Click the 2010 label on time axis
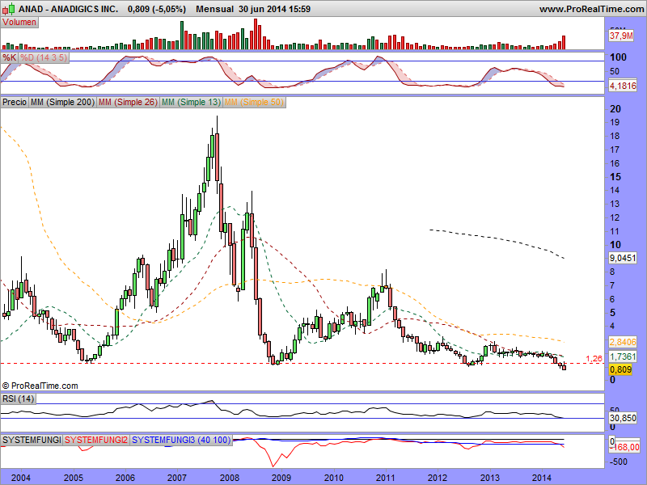647x485 pixels. (333, 478)
